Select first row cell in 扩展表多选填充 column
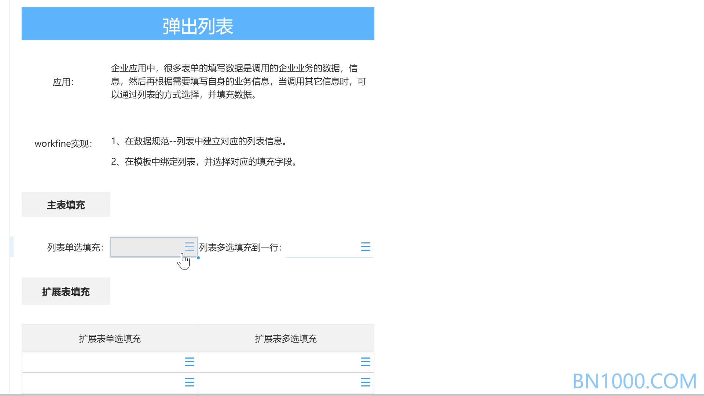This screenshot has width=704, height=396. pyautogui.click(x=286, y=362)
